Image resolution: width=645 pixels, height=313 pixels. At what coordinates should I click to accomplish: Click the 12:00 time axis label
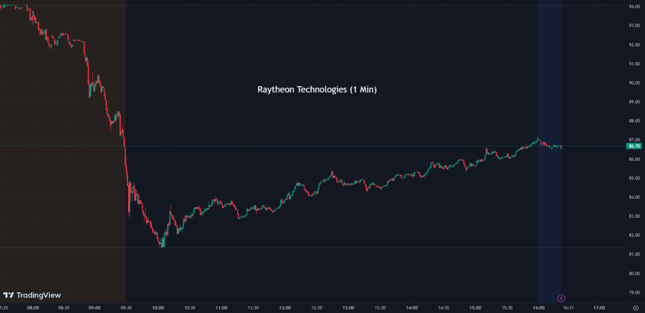[x=285, y=308]
